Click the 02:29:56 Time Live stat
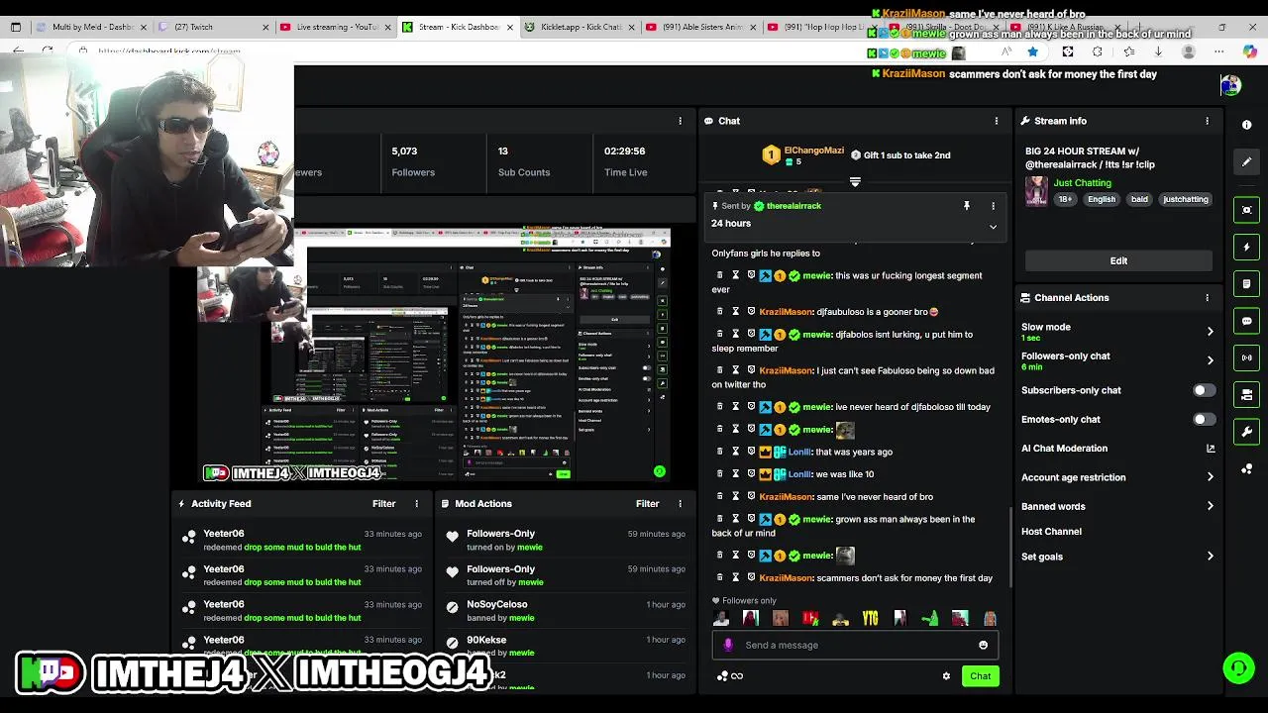Viewport: 1268px width, 713px height. 625,161
